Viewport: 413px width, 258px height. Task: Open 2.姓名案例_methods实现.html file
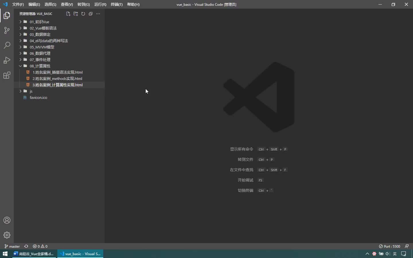[59, 79]
